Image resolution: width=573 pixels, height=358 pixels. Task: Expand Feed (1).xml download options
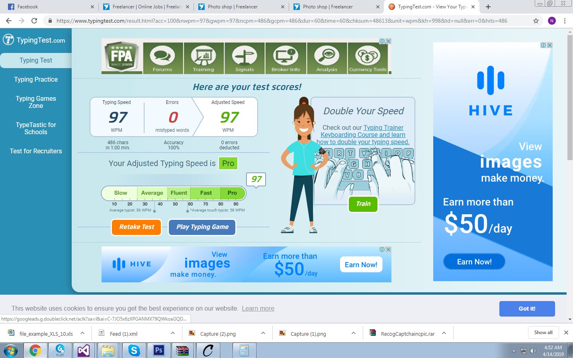(x=173, y=333)
